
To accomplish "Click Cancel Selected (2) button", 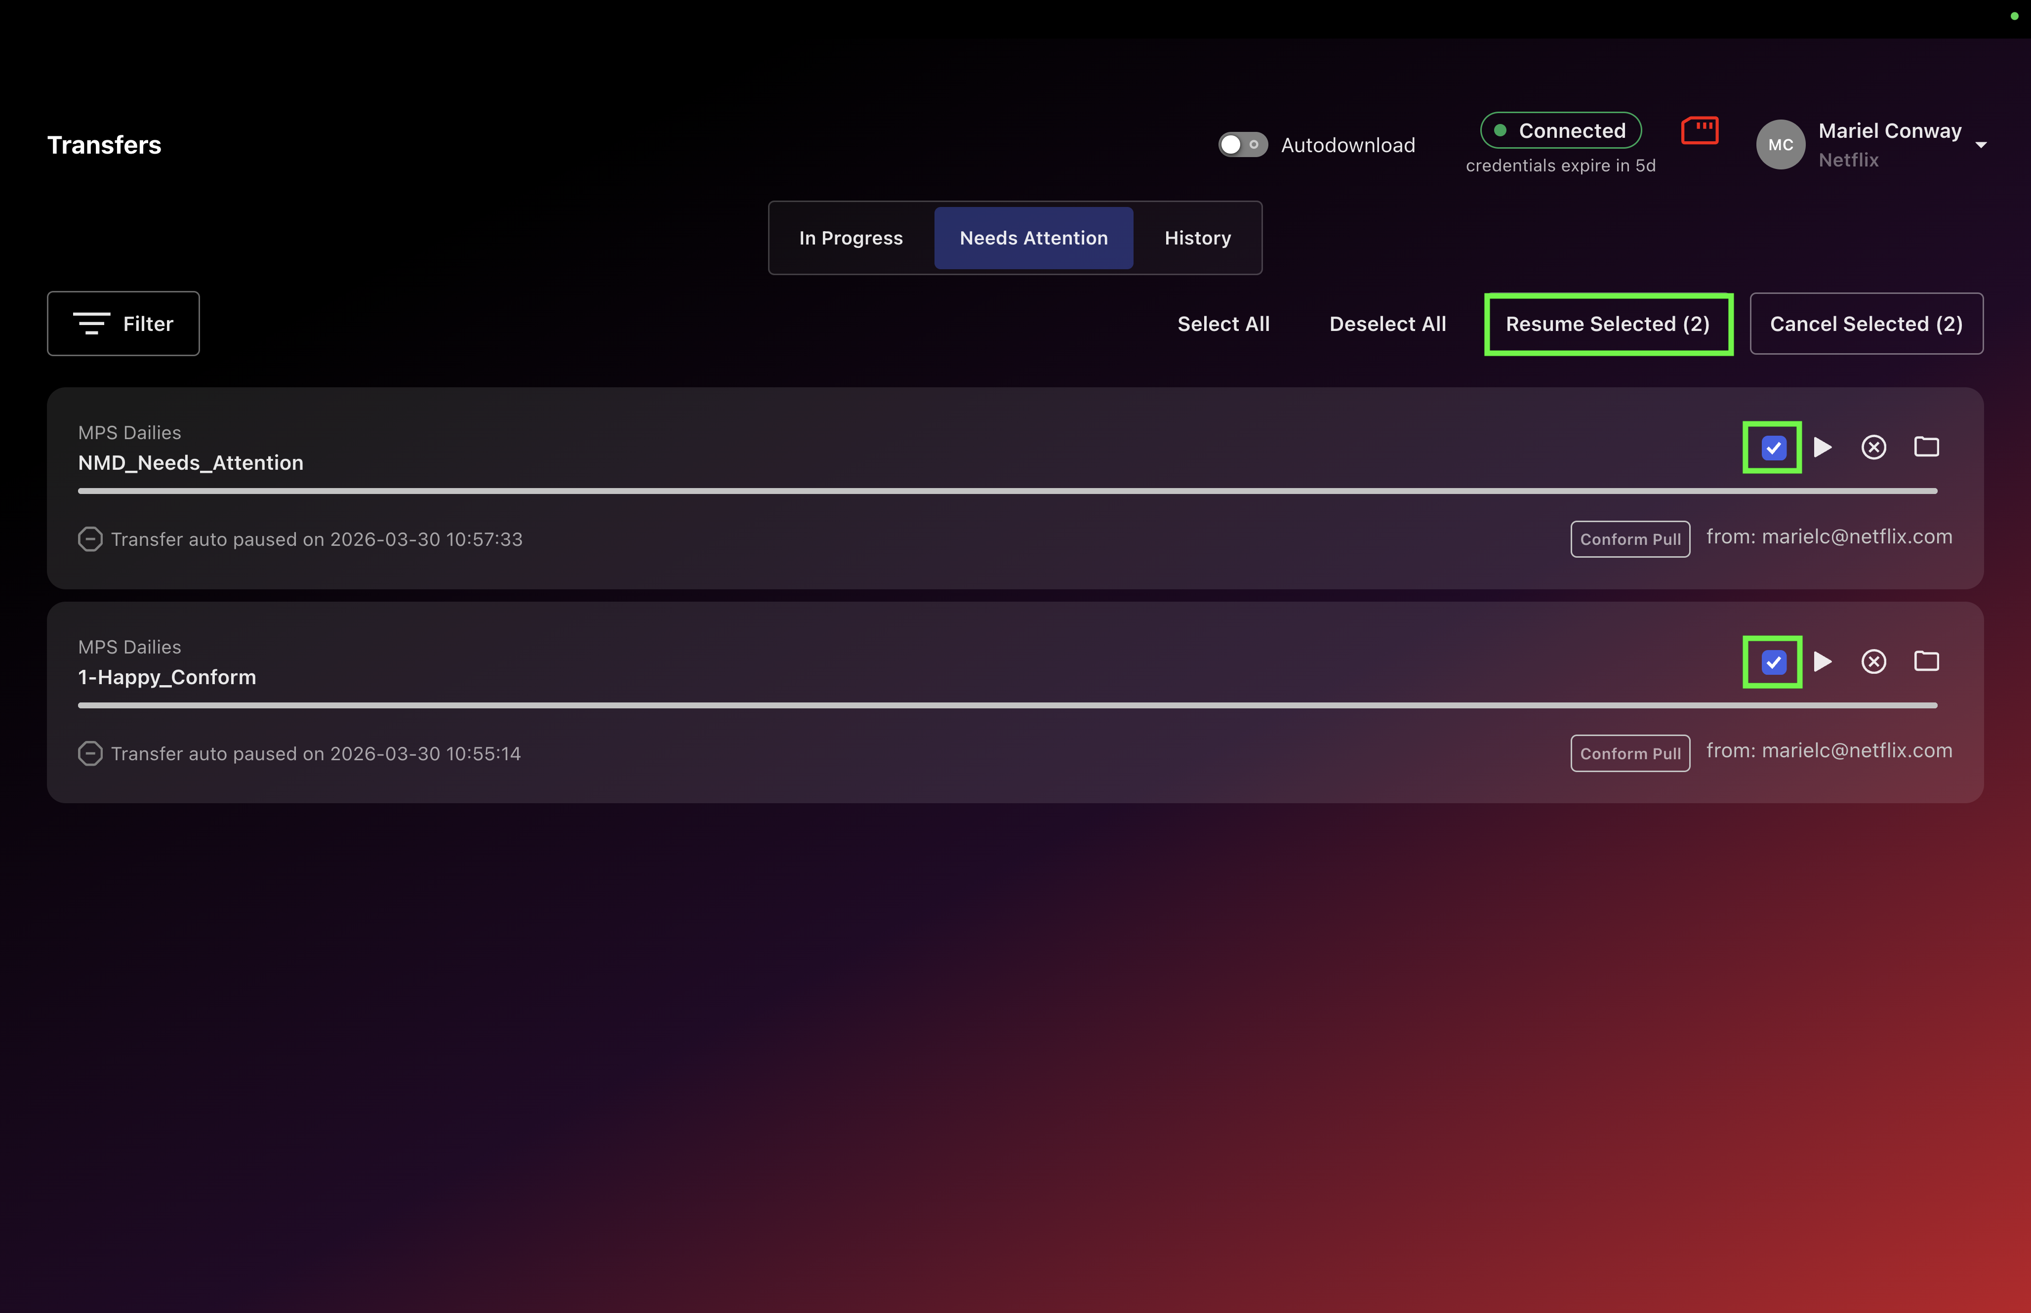I will [1866, 324].
